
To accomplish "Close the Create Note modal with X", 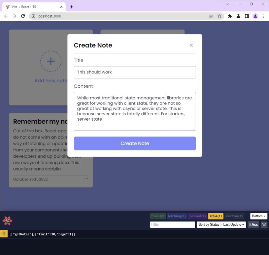I will [191, 45].
